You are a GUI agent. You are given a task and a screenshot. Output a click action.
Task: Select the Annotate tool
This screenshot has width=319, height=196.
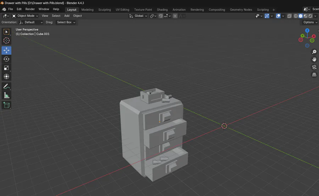(6, 87)
